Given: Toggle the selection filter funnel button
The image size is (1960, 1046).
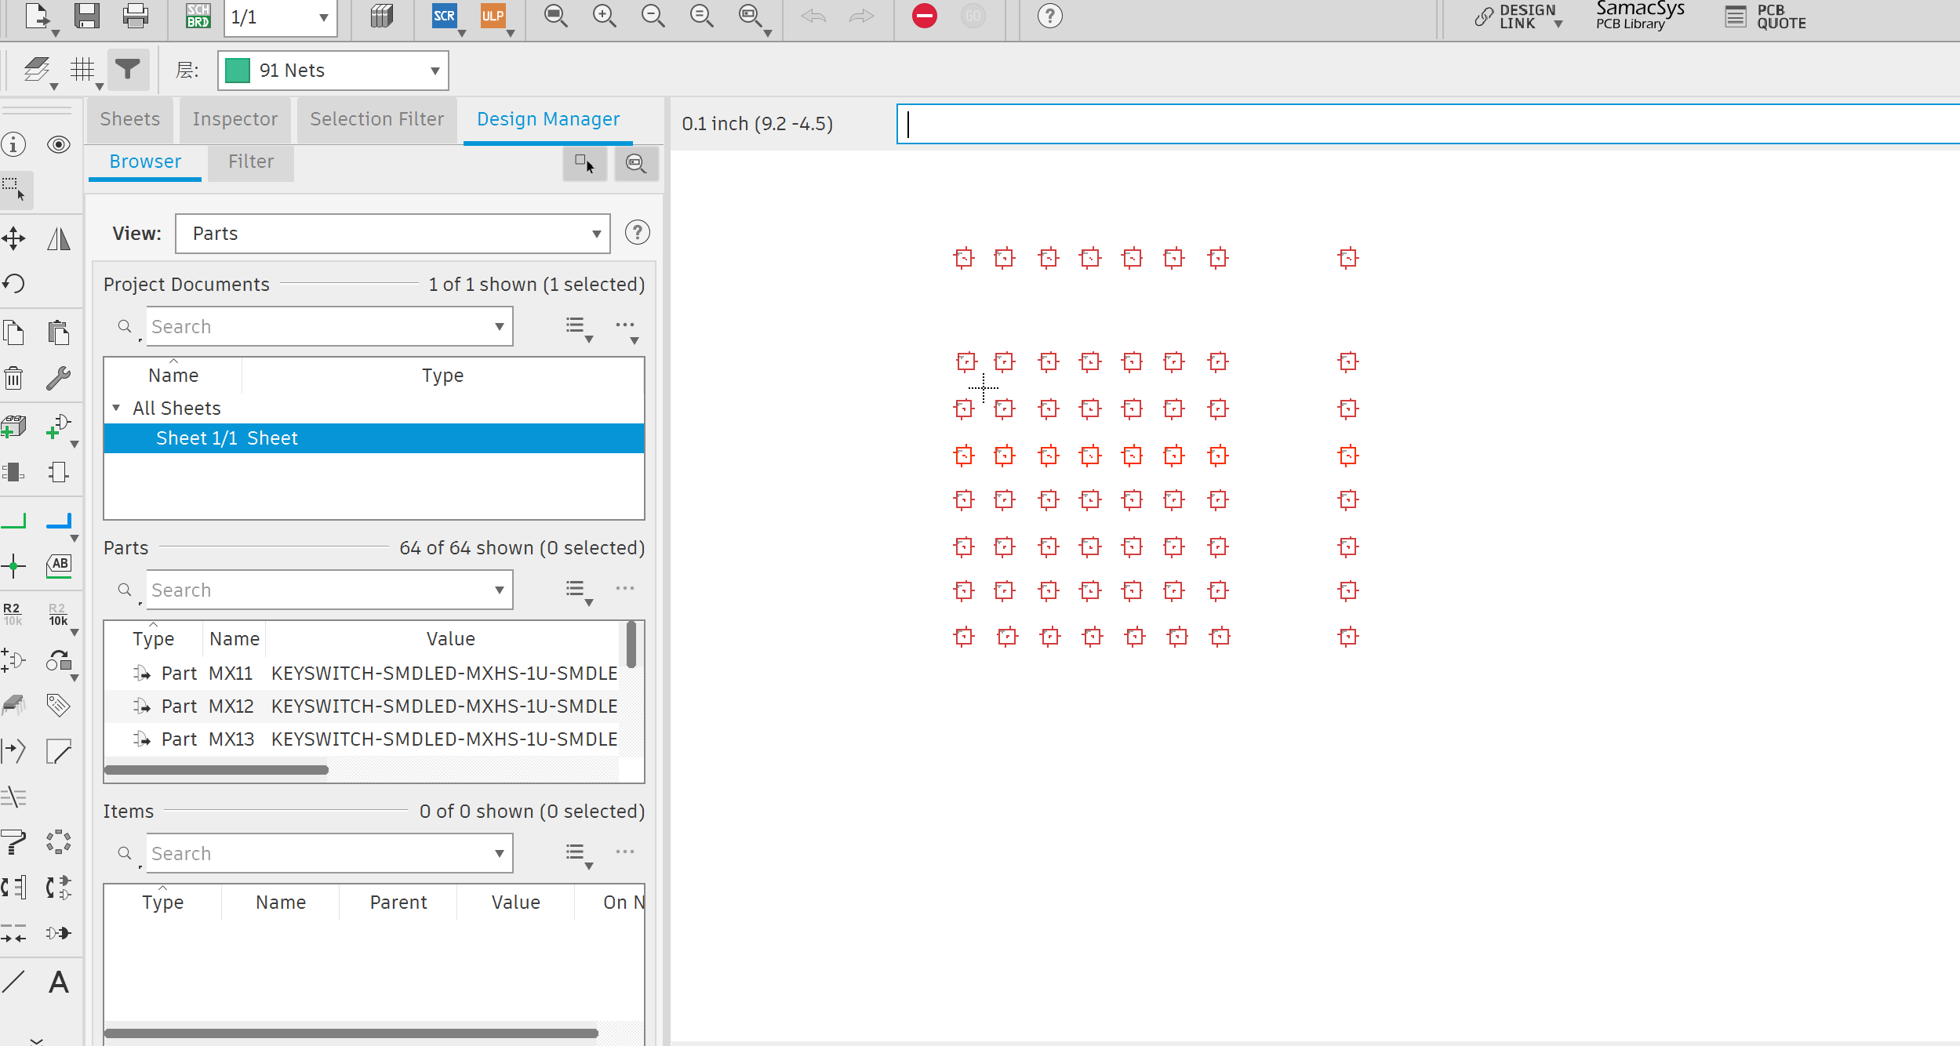Looking at the screenshot, I should click(128, 70).
